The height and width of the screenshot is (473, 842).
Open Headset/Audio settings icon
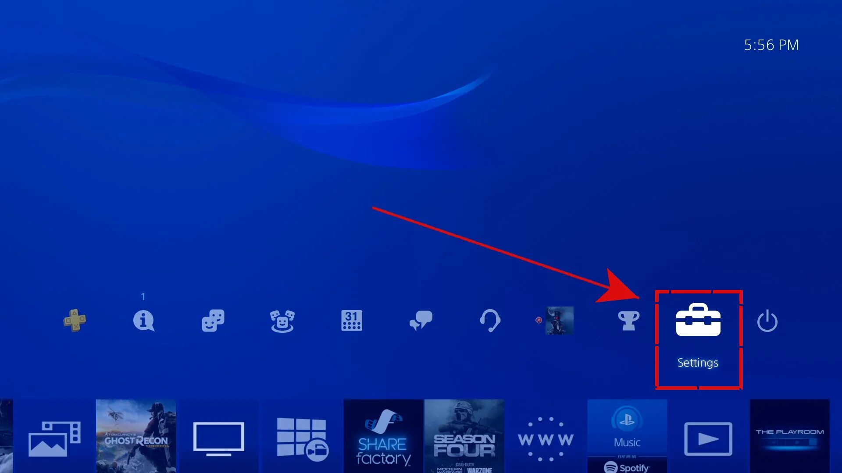[x=490, y=320]
